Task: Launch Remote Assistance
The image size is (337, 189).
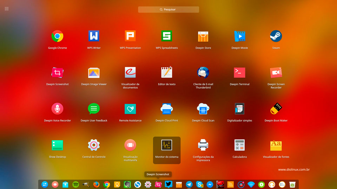Action: [x=130, y=109]
